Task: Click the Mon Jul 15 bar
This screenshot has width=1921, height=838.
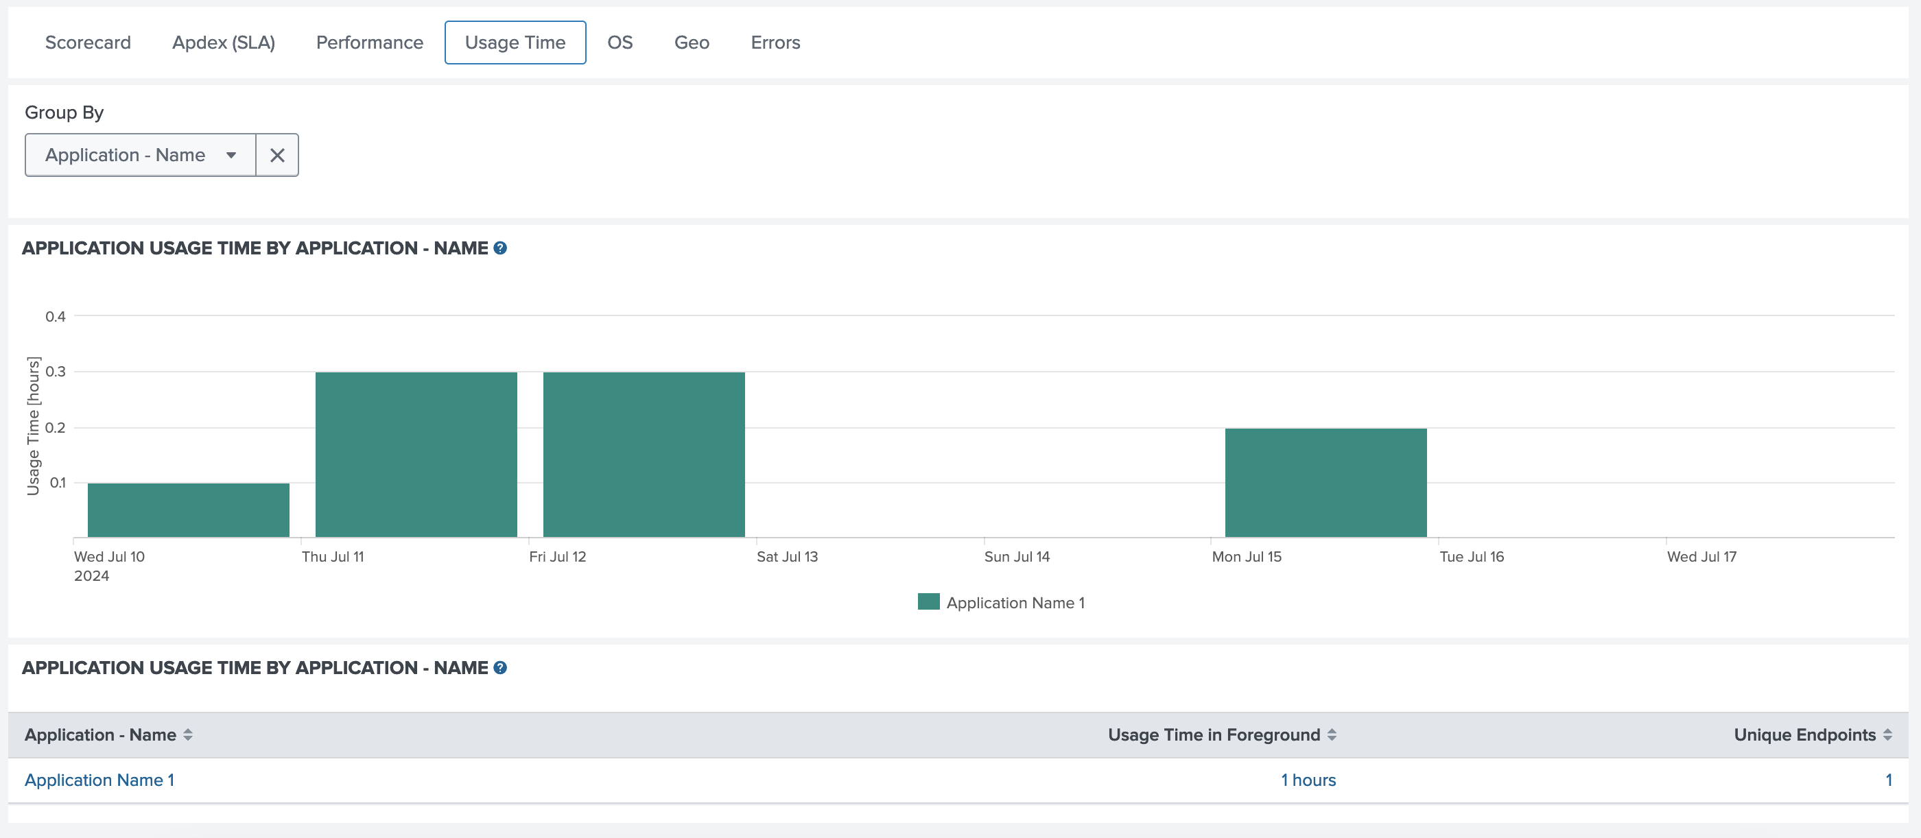Action: click(x=1325, y=482)
